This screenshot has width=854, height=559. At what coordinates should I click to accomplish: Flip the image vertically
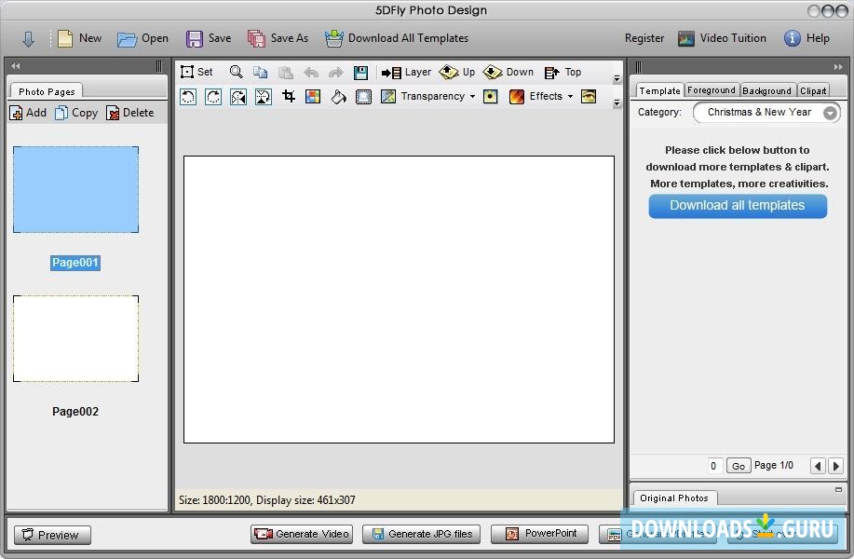[263, 97]
